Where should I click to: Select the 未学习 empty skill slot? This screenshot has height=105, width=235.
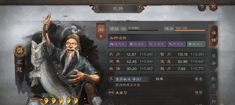[155, 93]
